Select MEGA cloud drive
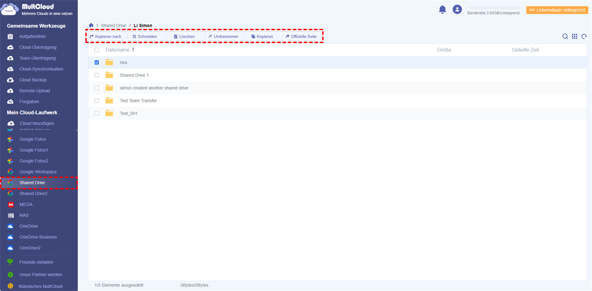This screenshot has width=592, height=291. coord(26,204)
